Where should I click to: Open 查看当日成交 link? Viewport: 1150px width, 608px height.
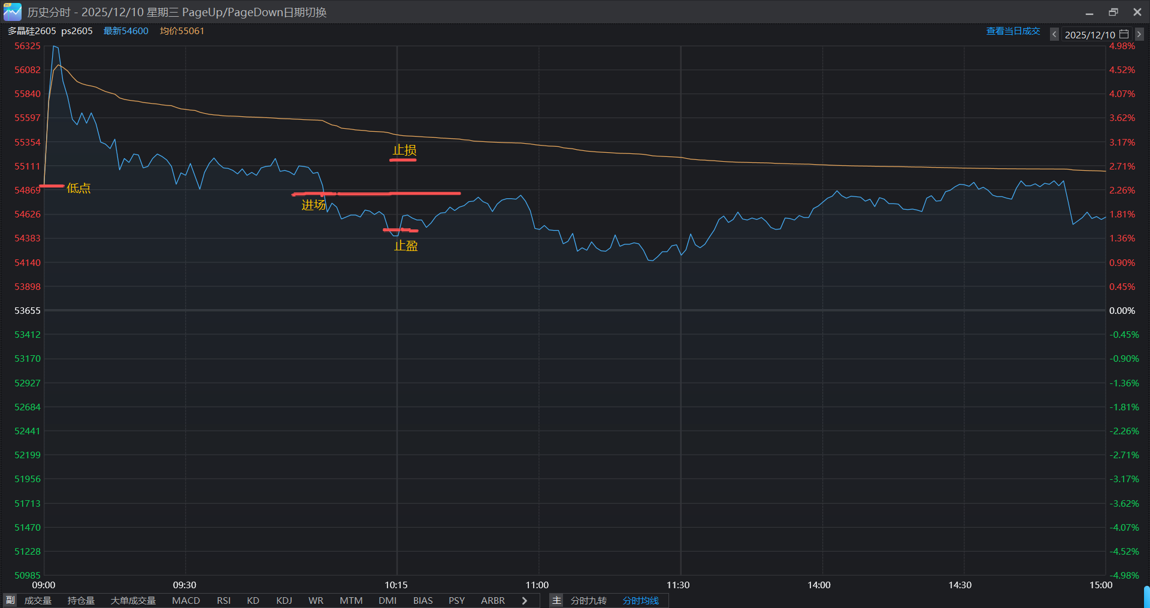coord(1013,31)
